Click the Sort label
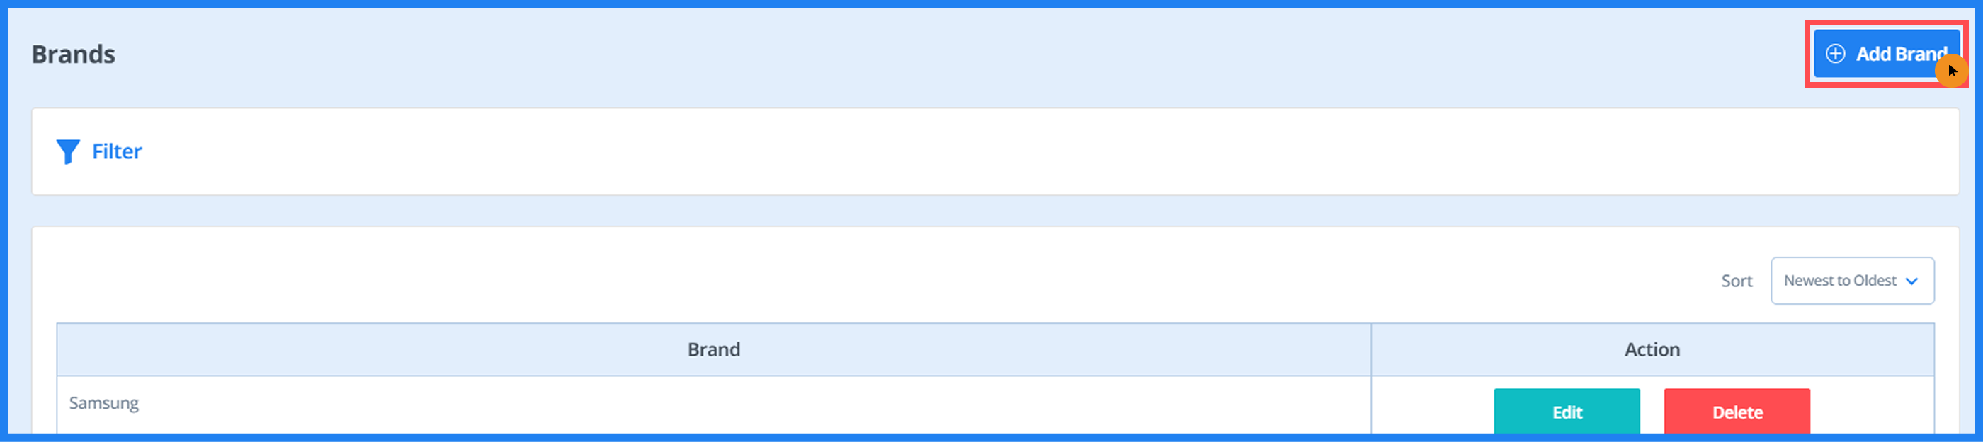Viewport: 1983px width, 442px height. tap(1736, 281)
